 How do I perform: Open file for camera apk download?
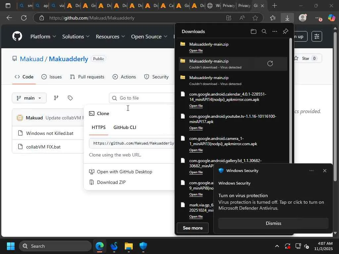coord(196,150)
